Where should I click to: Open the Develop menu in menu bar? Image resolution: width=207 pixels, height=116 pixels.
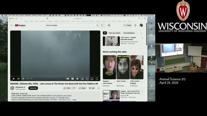34,16
